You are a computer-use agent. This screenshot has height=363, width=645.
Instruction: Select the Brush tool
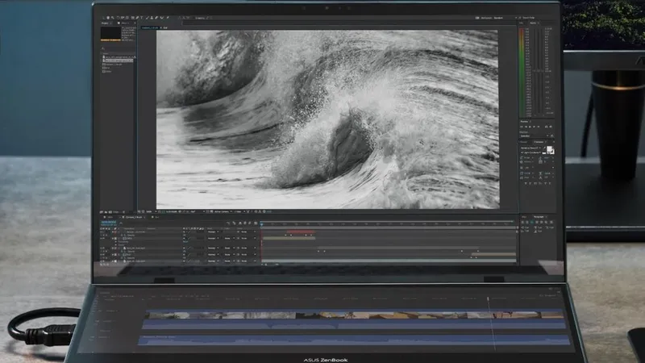click(147, 18)
